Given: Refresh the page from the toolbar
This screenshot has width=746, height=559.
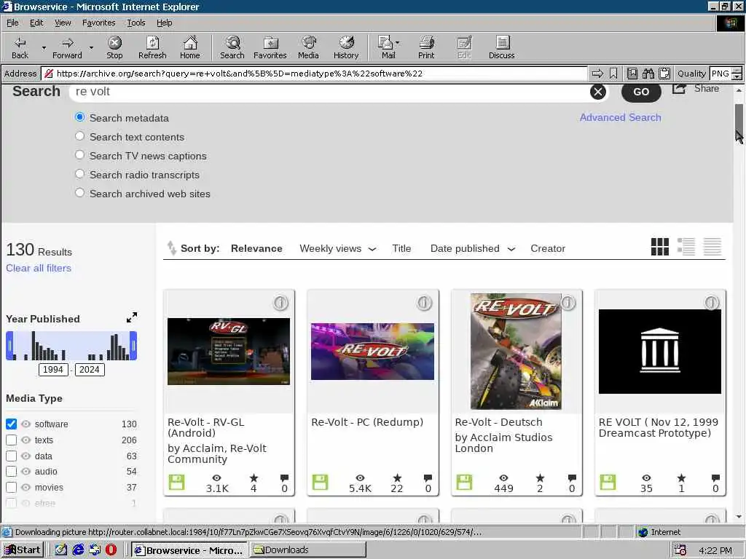Looking at the screenshot, I should point(152,47).
